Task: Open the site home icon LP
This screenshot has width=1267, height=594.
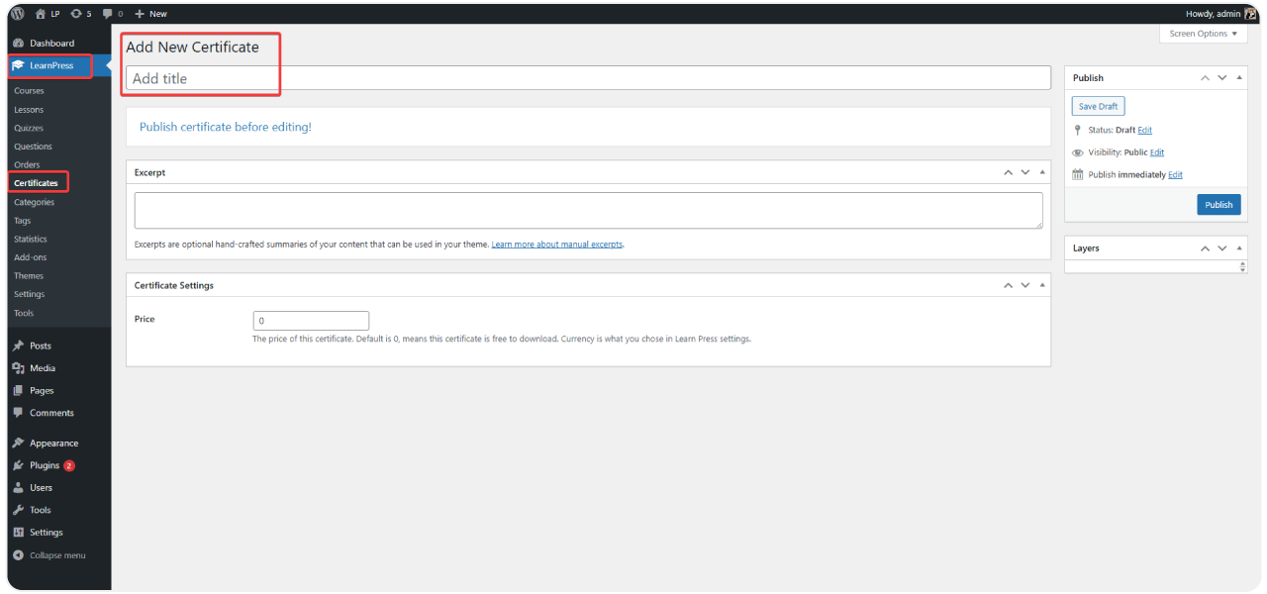Action: (41, 14)
